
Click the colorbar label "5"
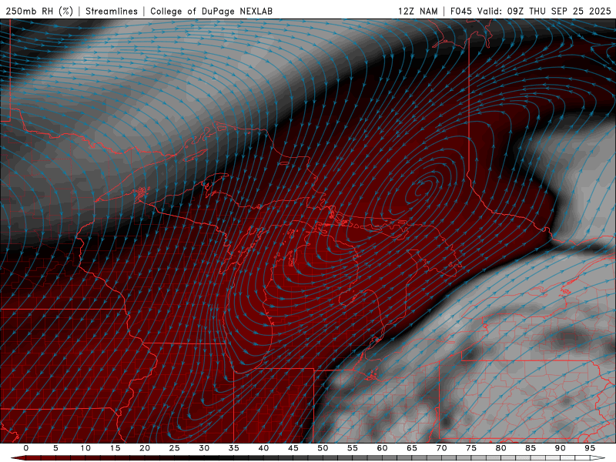[55, 448]
